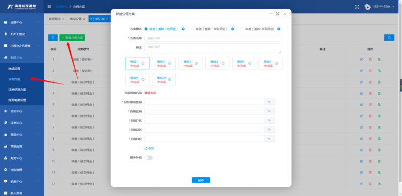Click the info icon on 等级6 card
The image size is (402, 196).
click(277, 63)
